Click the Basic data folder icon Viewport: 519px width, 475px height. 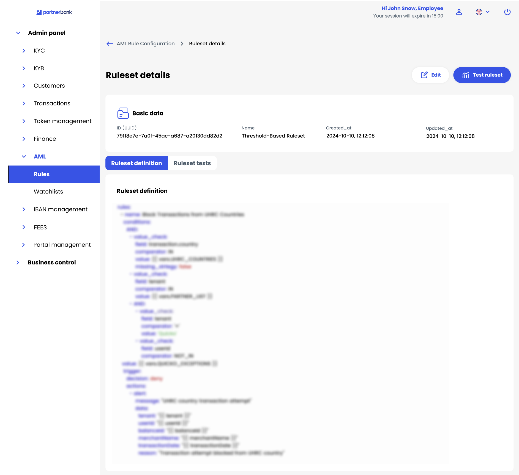click(123, 113)
